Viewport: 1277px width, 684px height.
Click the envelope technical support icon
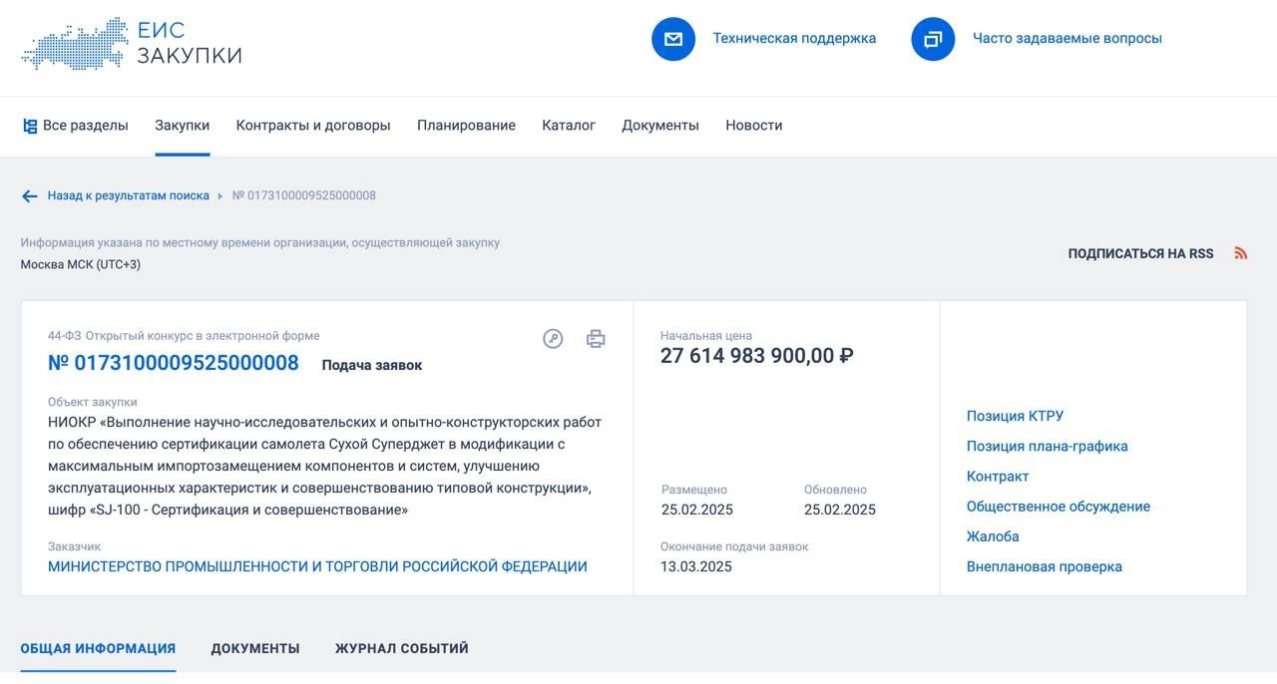tap(673, 39)
